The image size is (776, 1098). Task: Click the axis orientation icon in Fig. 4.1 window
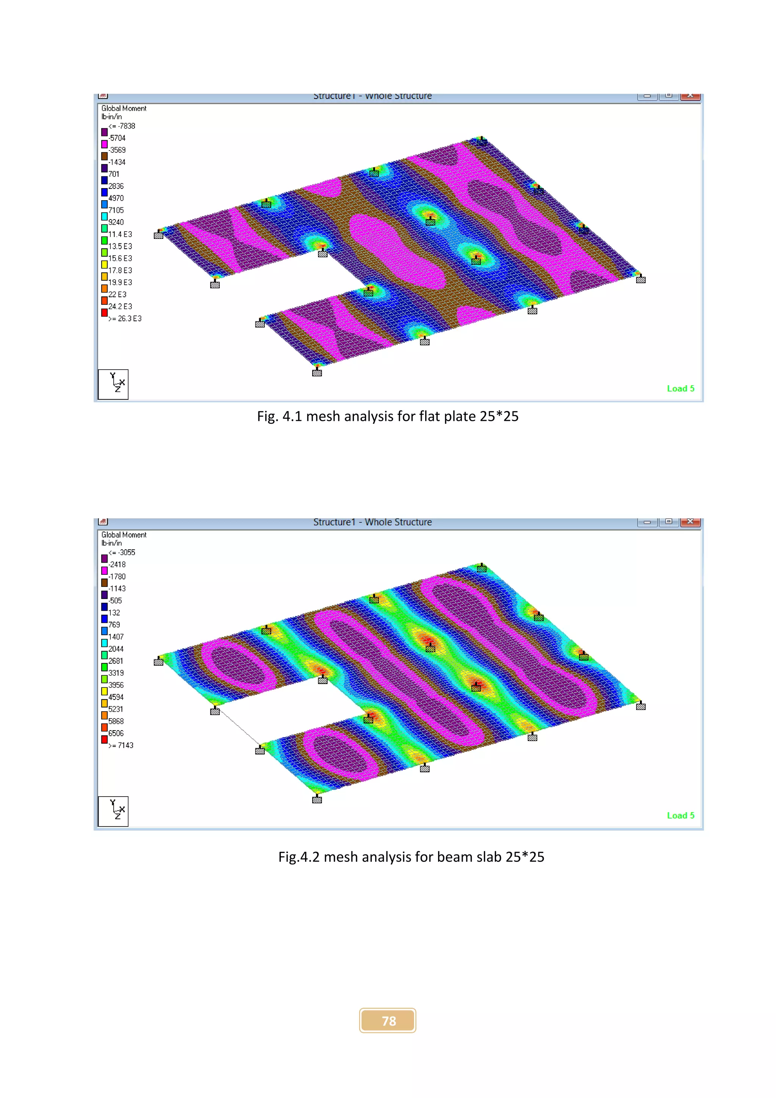(113, 384)
